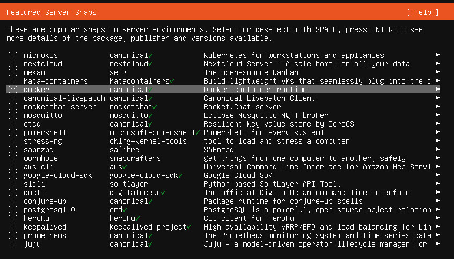The width and height of the screenshot is (454, 259).
Task: Expand details arrow for the wekan row
Action: point(438,72)
